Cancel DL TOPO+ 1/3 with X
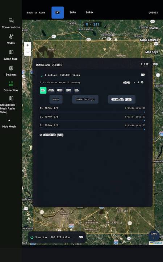 144,108
